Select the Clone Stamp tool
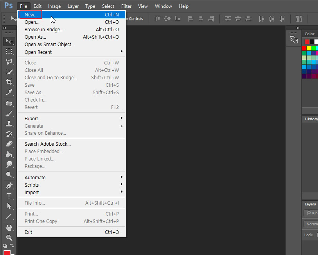318x255 pixels. (9, 124)
